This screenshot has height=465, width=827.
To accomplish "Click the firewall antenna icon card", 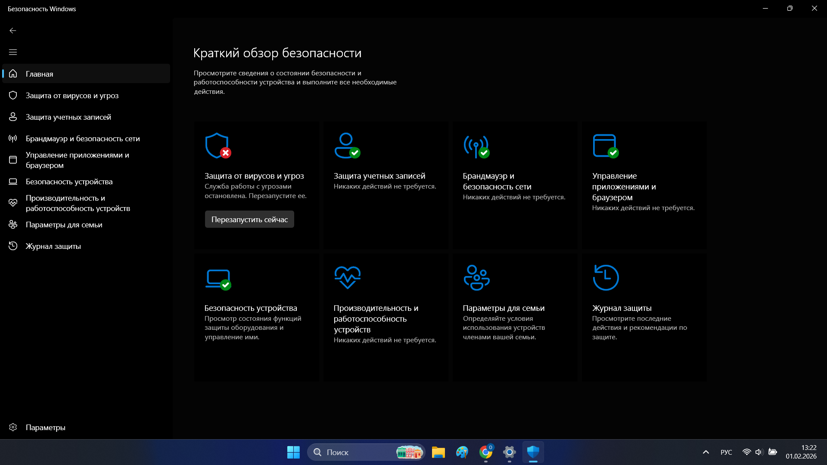I will (x=476, y=146).
